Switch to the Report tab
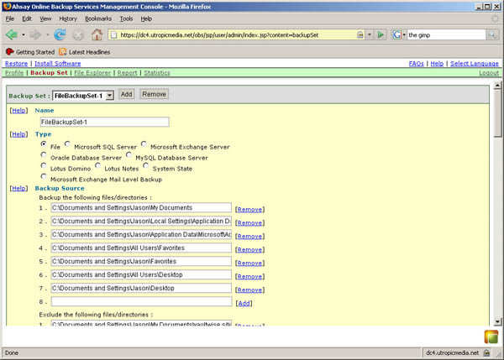Screen dimensions: 504x360 (128, 73)
